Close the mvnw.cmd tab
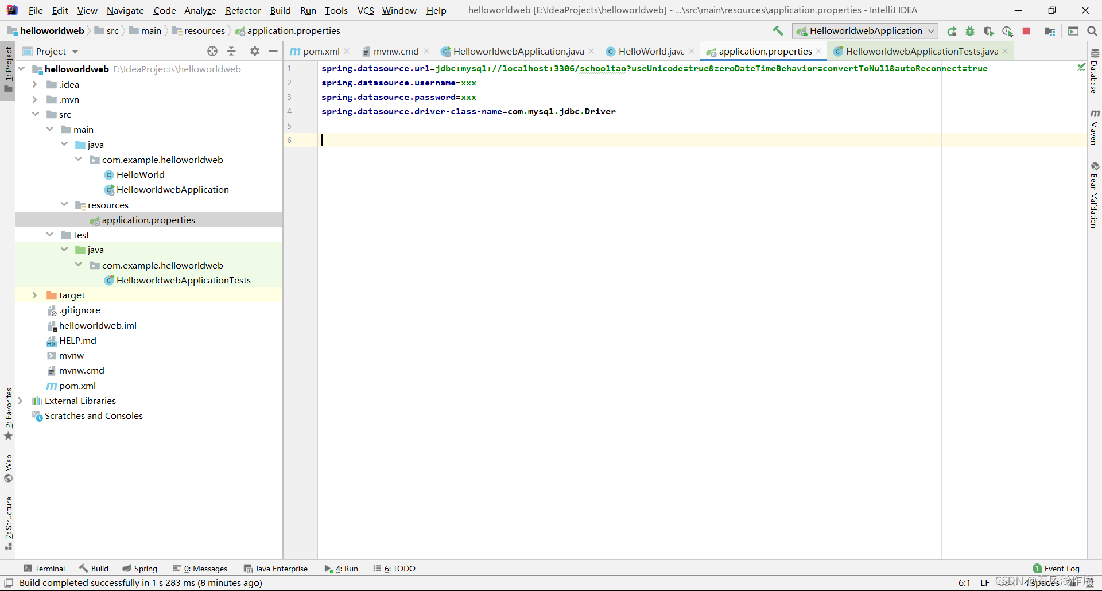The height and width of the screenshot is (591, 1102). click(x=426, y=51)
